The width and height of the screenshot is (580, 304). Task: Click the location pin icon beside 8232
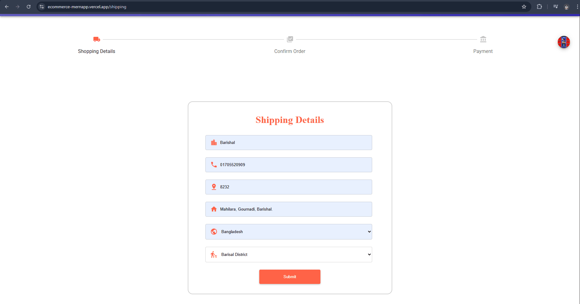coord(214,187)
